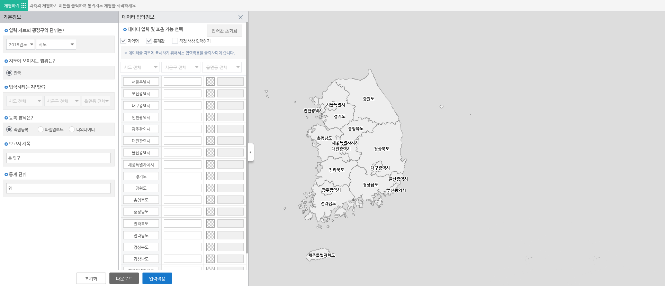This screenshot has width=665, height=286.
Task: Select 파일업로드 registration method
Action: pyautogui.click(x=41, y=129)
